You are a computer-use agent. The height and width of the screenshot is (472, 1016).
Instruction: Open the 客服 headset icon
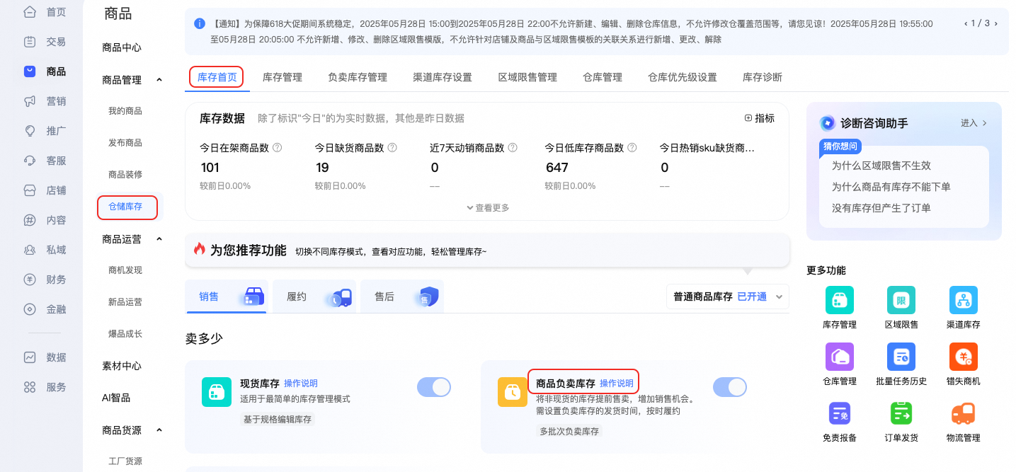(x=30, y=161)
